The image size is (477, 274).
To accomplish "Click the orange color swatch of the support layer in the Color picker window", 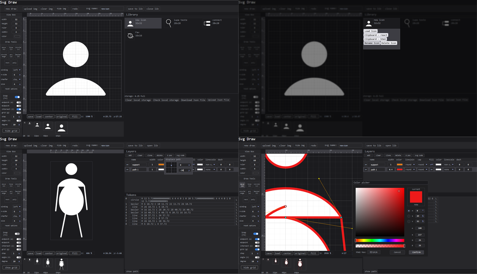I will click(400, 164).
